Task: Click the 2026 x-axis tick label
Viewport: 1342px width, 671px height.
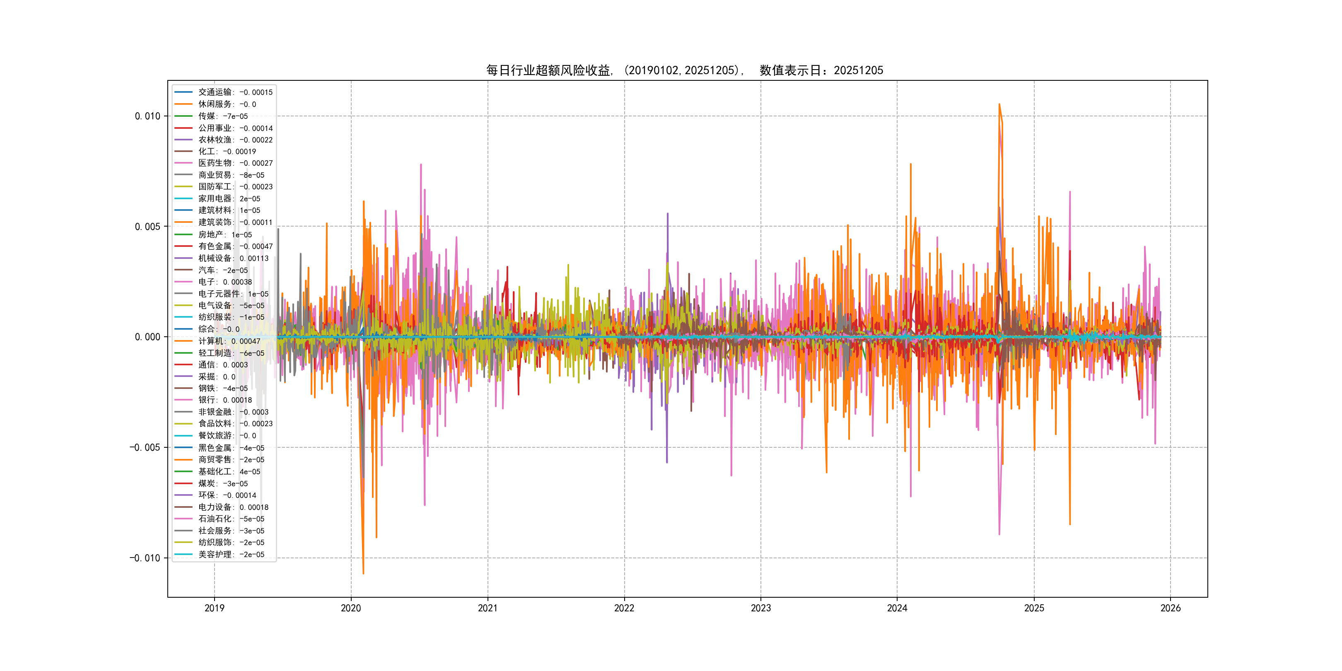Action: (x=1170, y=608)
